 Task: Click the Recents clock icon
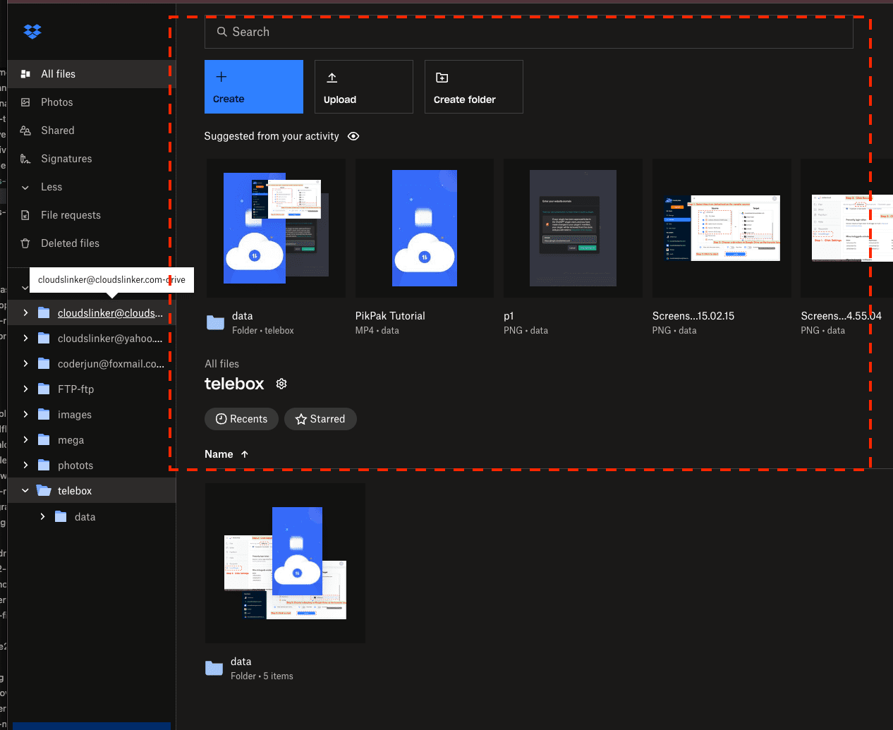click(x=221, y=419)
